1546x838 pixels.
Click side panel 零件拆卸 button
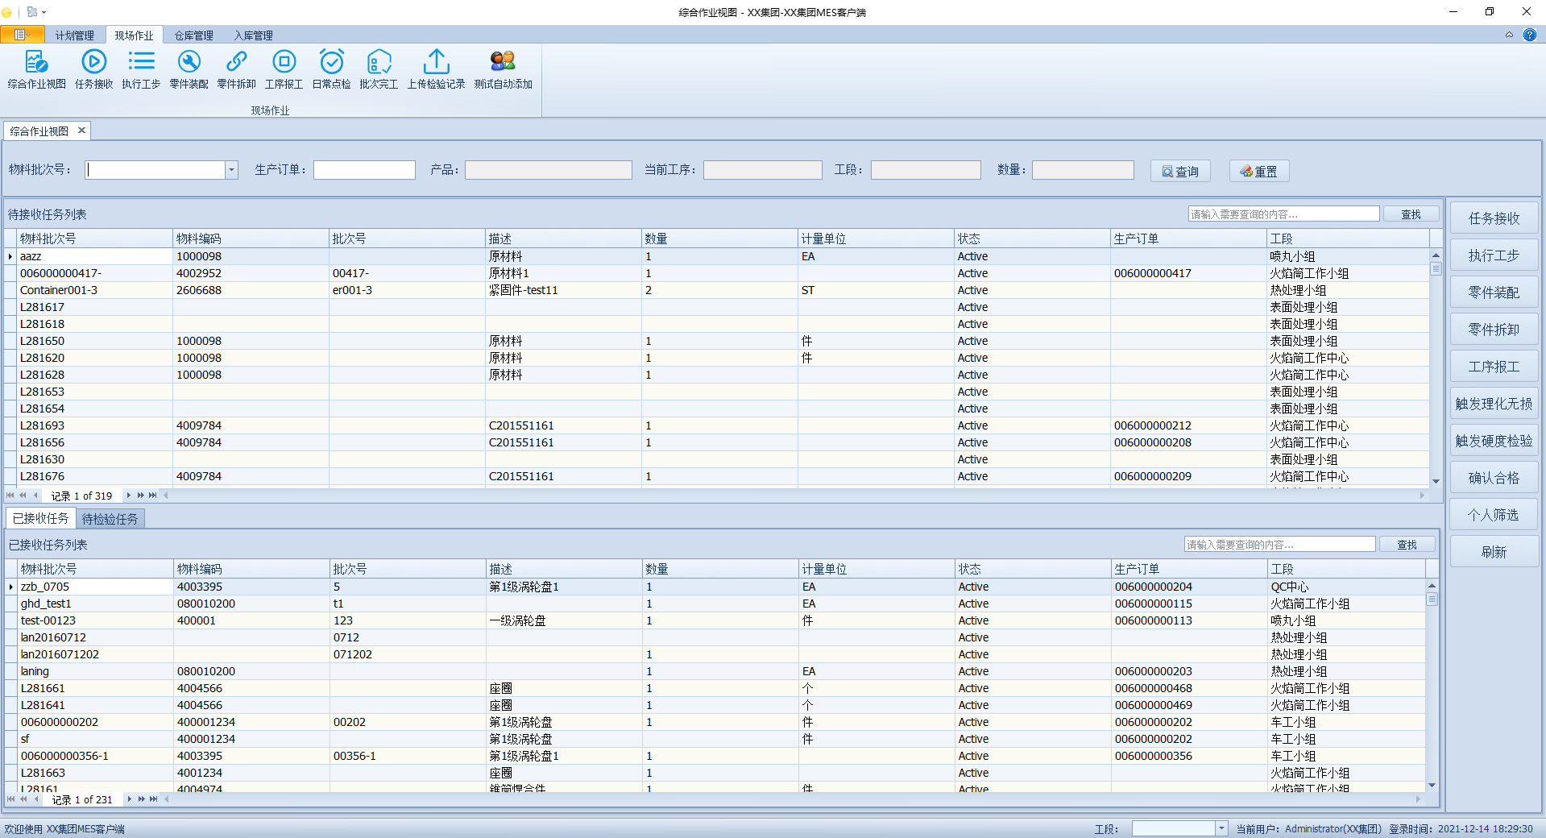tap(1494, 330)
